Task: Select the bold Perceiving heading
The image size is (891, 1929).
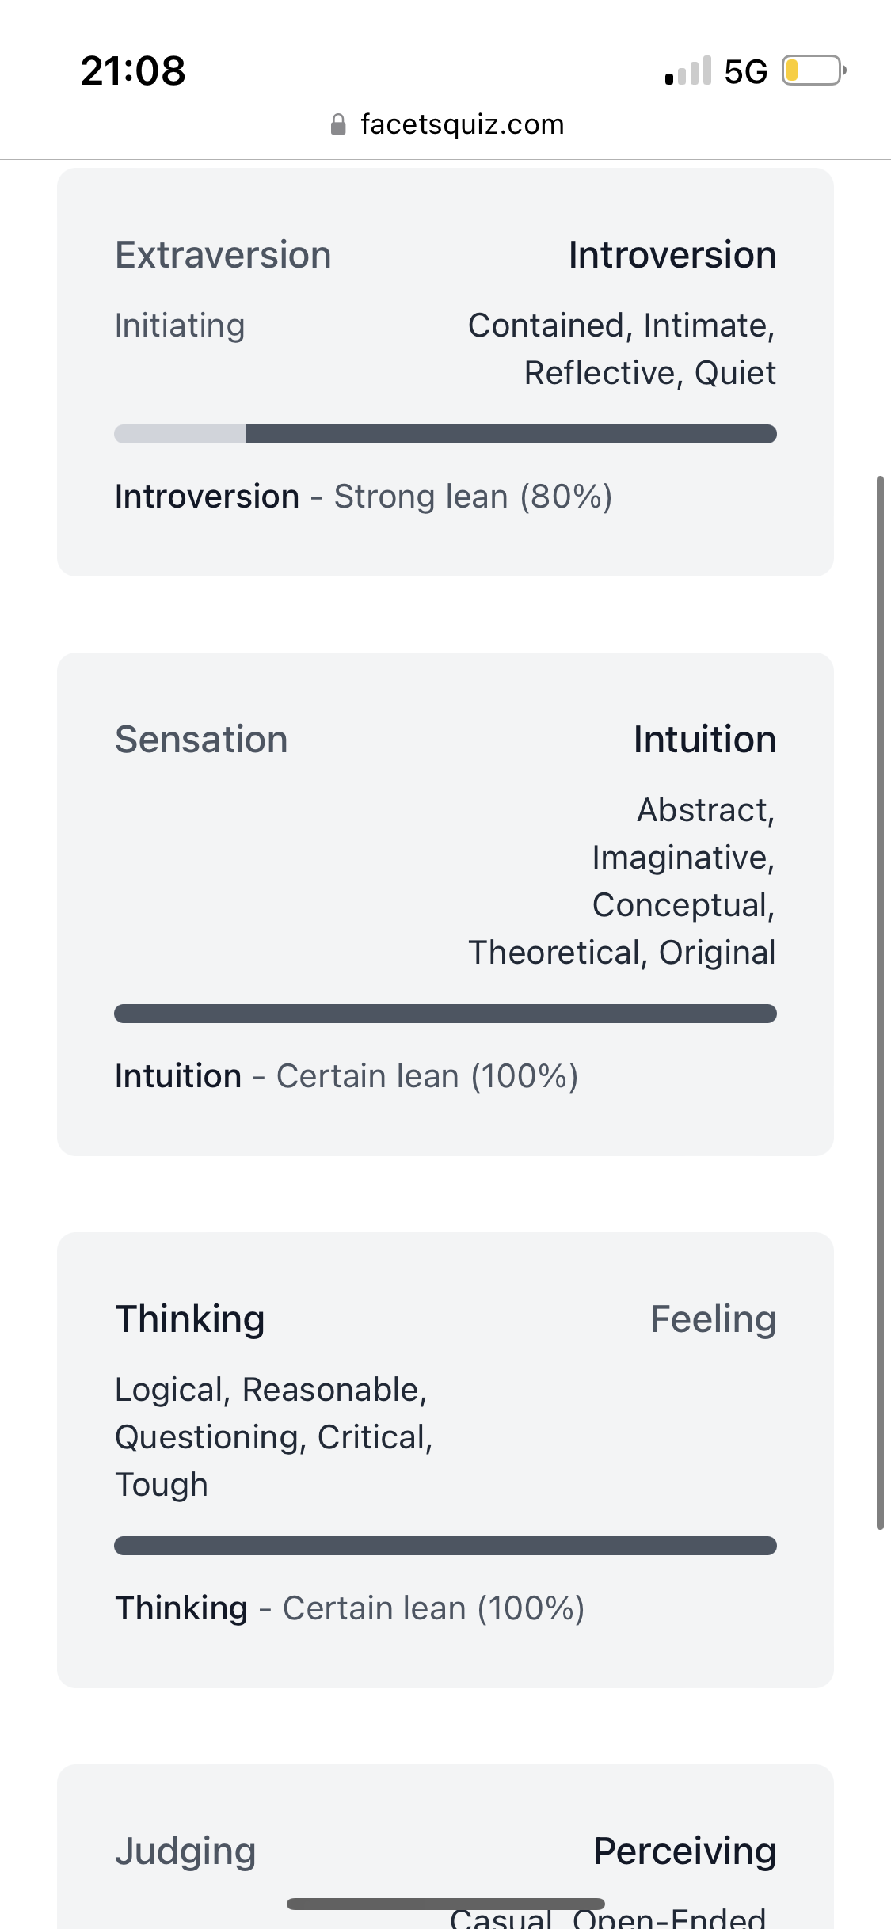Action: (x=684, y=1851)
